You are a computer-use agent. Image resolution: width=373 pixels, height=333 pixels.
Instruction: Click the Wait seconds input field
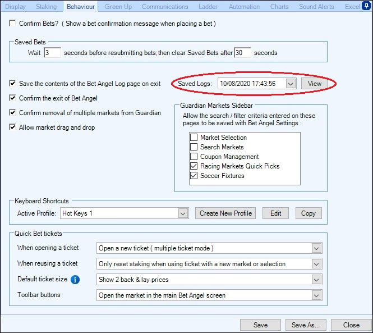(x=52, y=53)
